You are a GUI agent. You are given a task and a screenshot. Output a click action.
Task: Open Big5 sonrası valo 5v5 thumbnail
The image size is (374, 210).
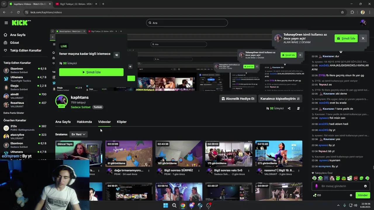point(228,154)
